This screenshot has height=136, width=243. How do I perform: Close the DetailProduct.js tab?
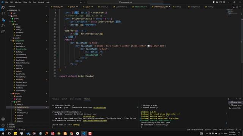pos(169,7)
